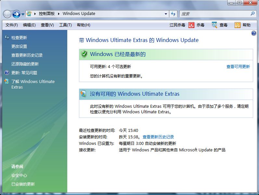Open the recent pages dropdown arrow
This screenshot has height=195, width=259.
click(x=23, y=14)
